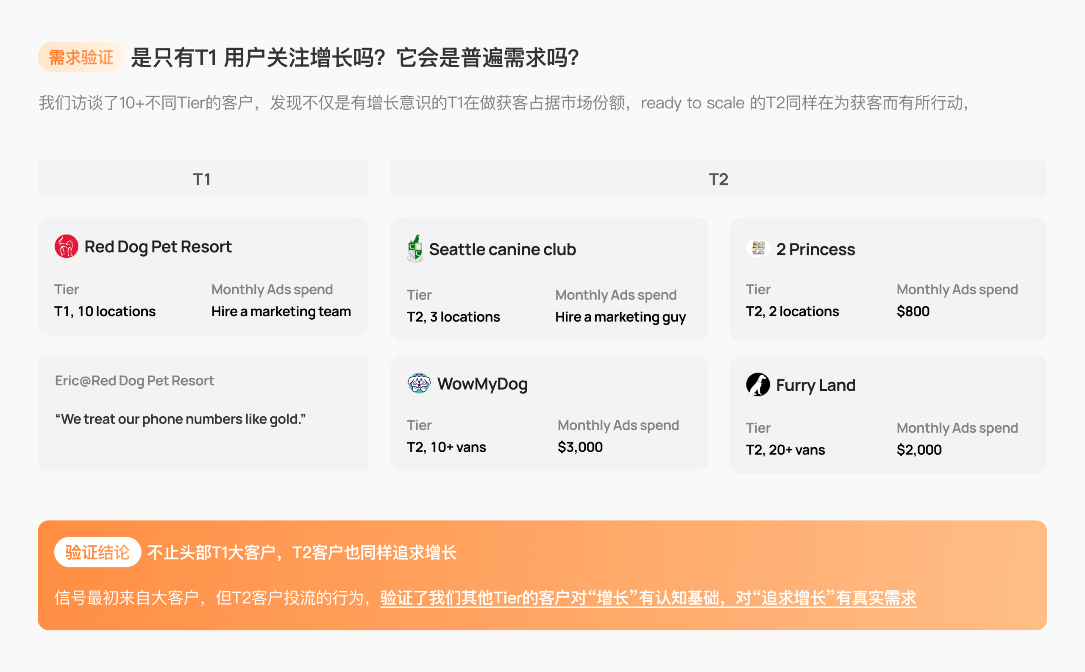Click 'Hire a marketing team' value
1085x672 pixels.
(x=281, y=312)
